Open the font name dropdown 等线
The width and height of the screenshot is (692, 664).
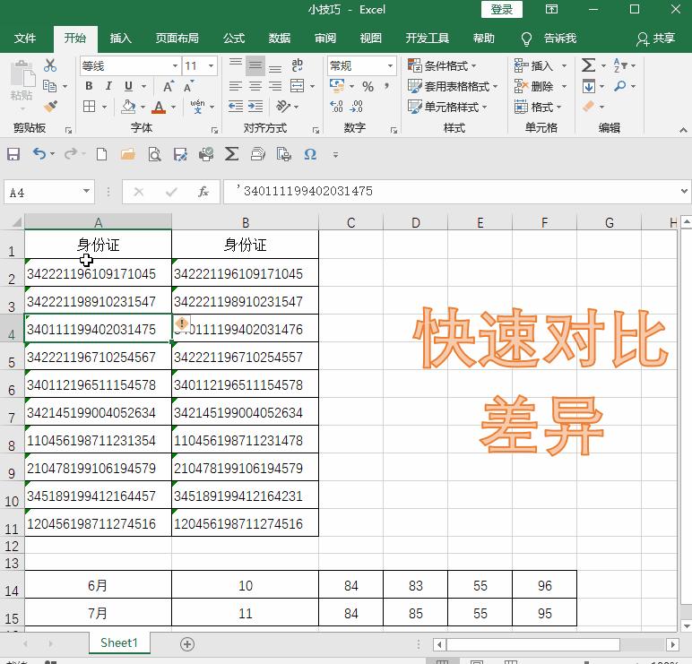point(175,66)
